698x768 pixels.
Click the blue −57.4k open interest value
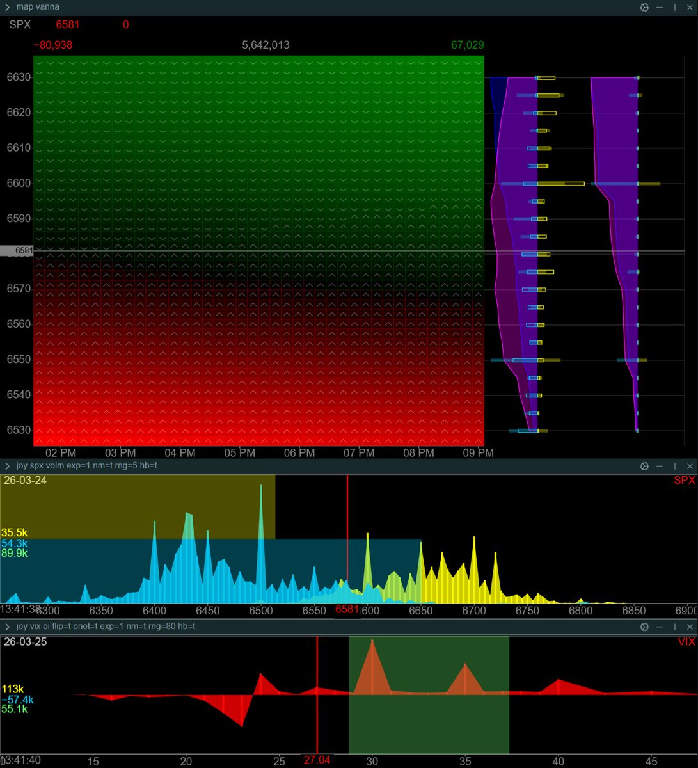click(17, 700)
